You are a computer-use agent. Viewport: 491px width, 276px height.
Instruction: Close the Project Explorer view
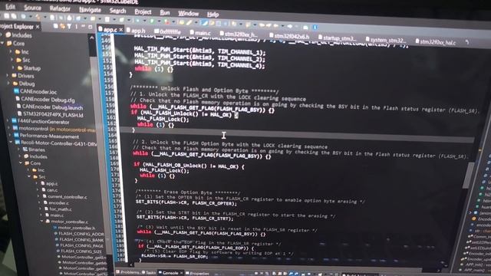pyautogui.click(x=38, y=27)
